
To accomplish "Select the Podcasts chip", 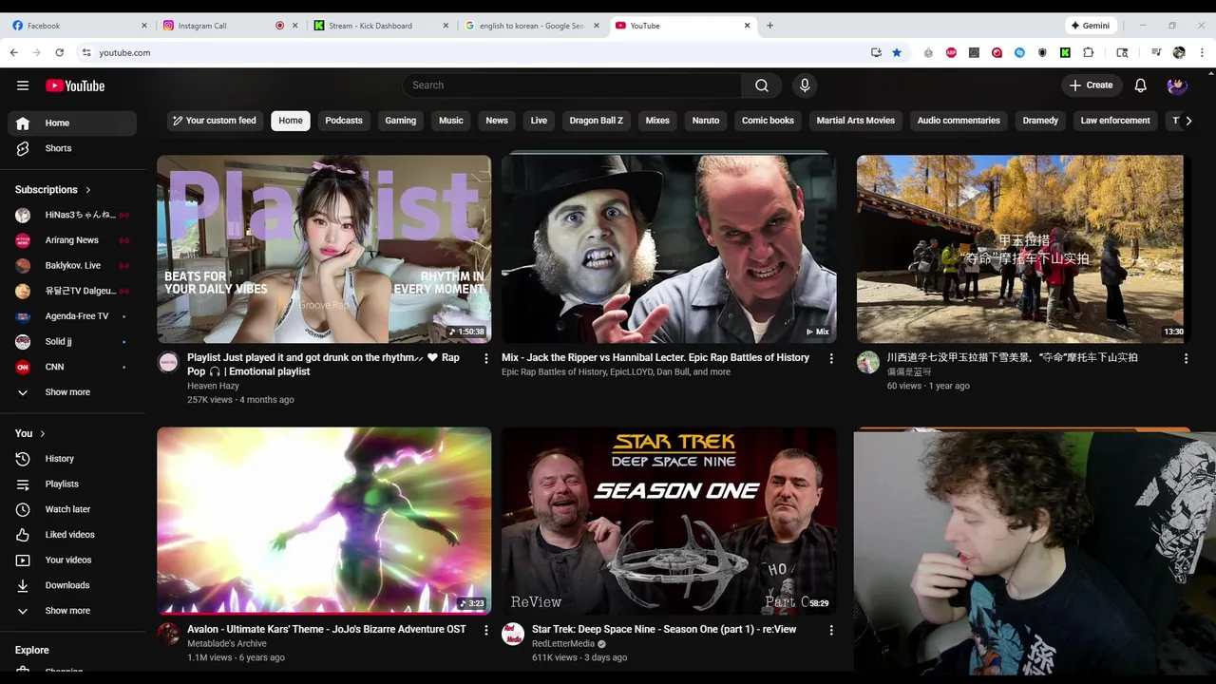I will pyautogui.click(x=344, y=121).
